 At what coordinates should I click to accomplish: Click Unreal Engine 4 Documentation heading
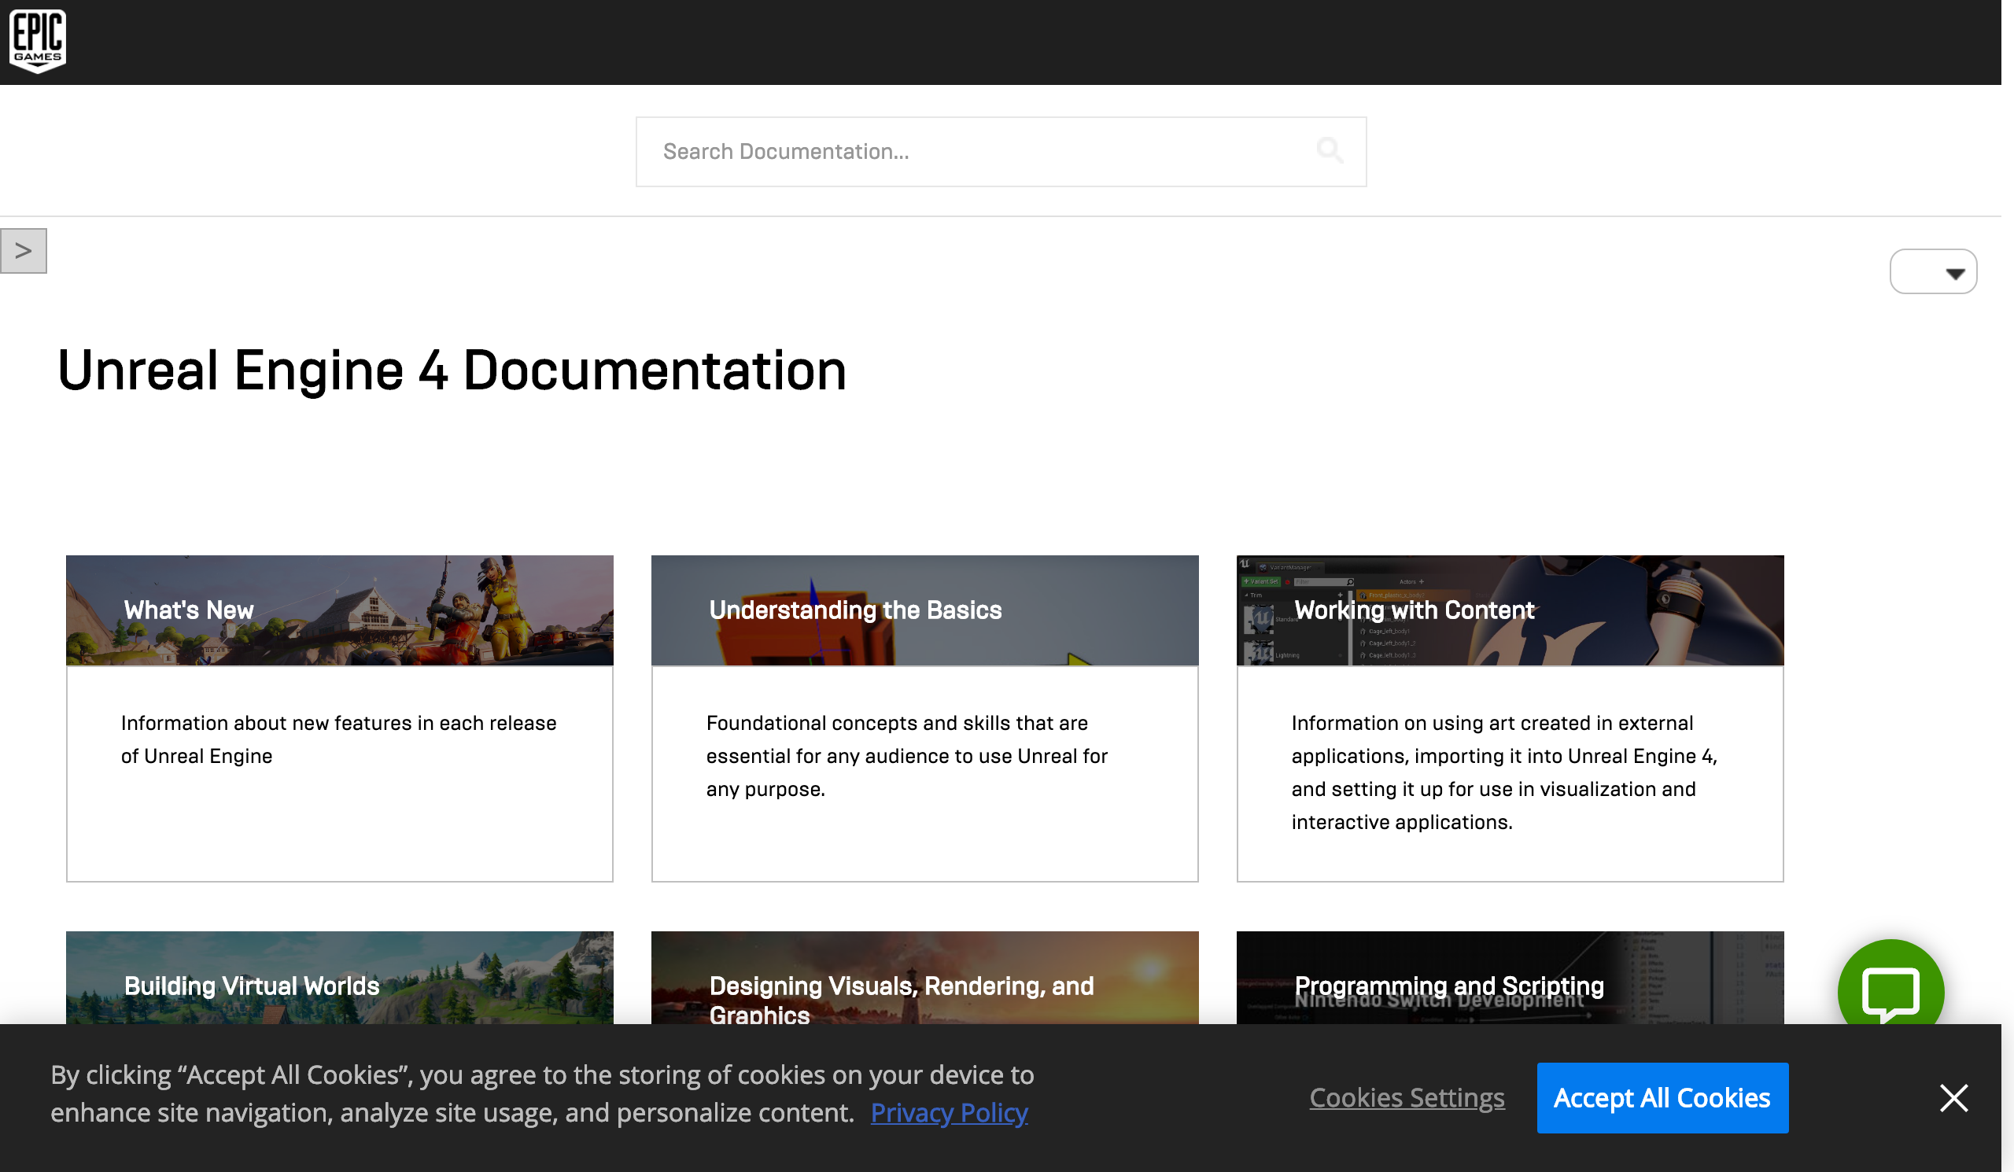452,370
